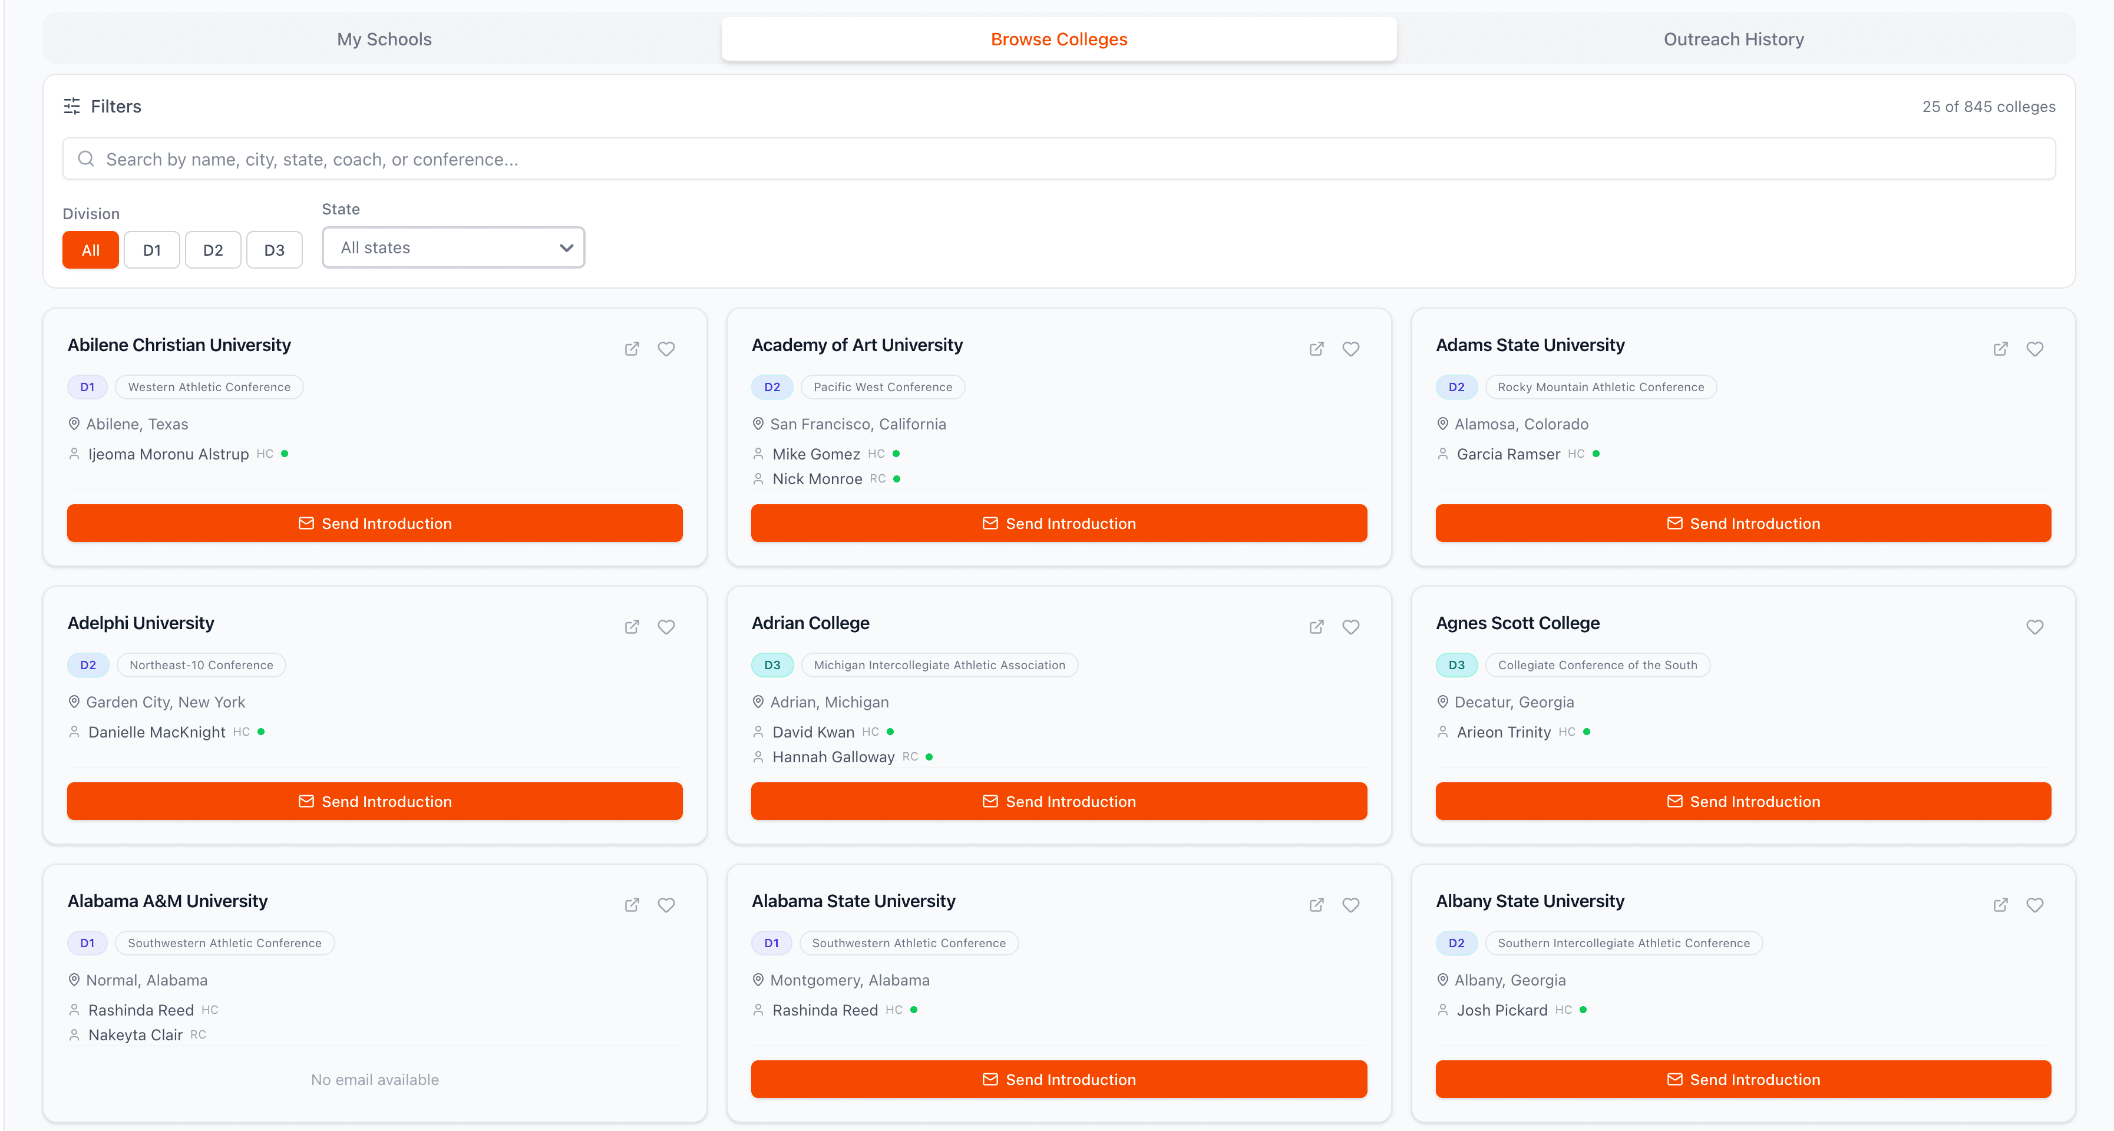Favorite Adelphi University with heart icon
The width and height of the screenshot is (2114, 1131).
click(666, 627)
